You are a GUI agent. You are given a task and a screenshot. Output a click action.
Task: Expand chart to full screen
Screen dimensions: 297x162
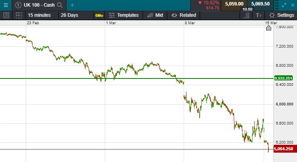[x=284, y=5]
